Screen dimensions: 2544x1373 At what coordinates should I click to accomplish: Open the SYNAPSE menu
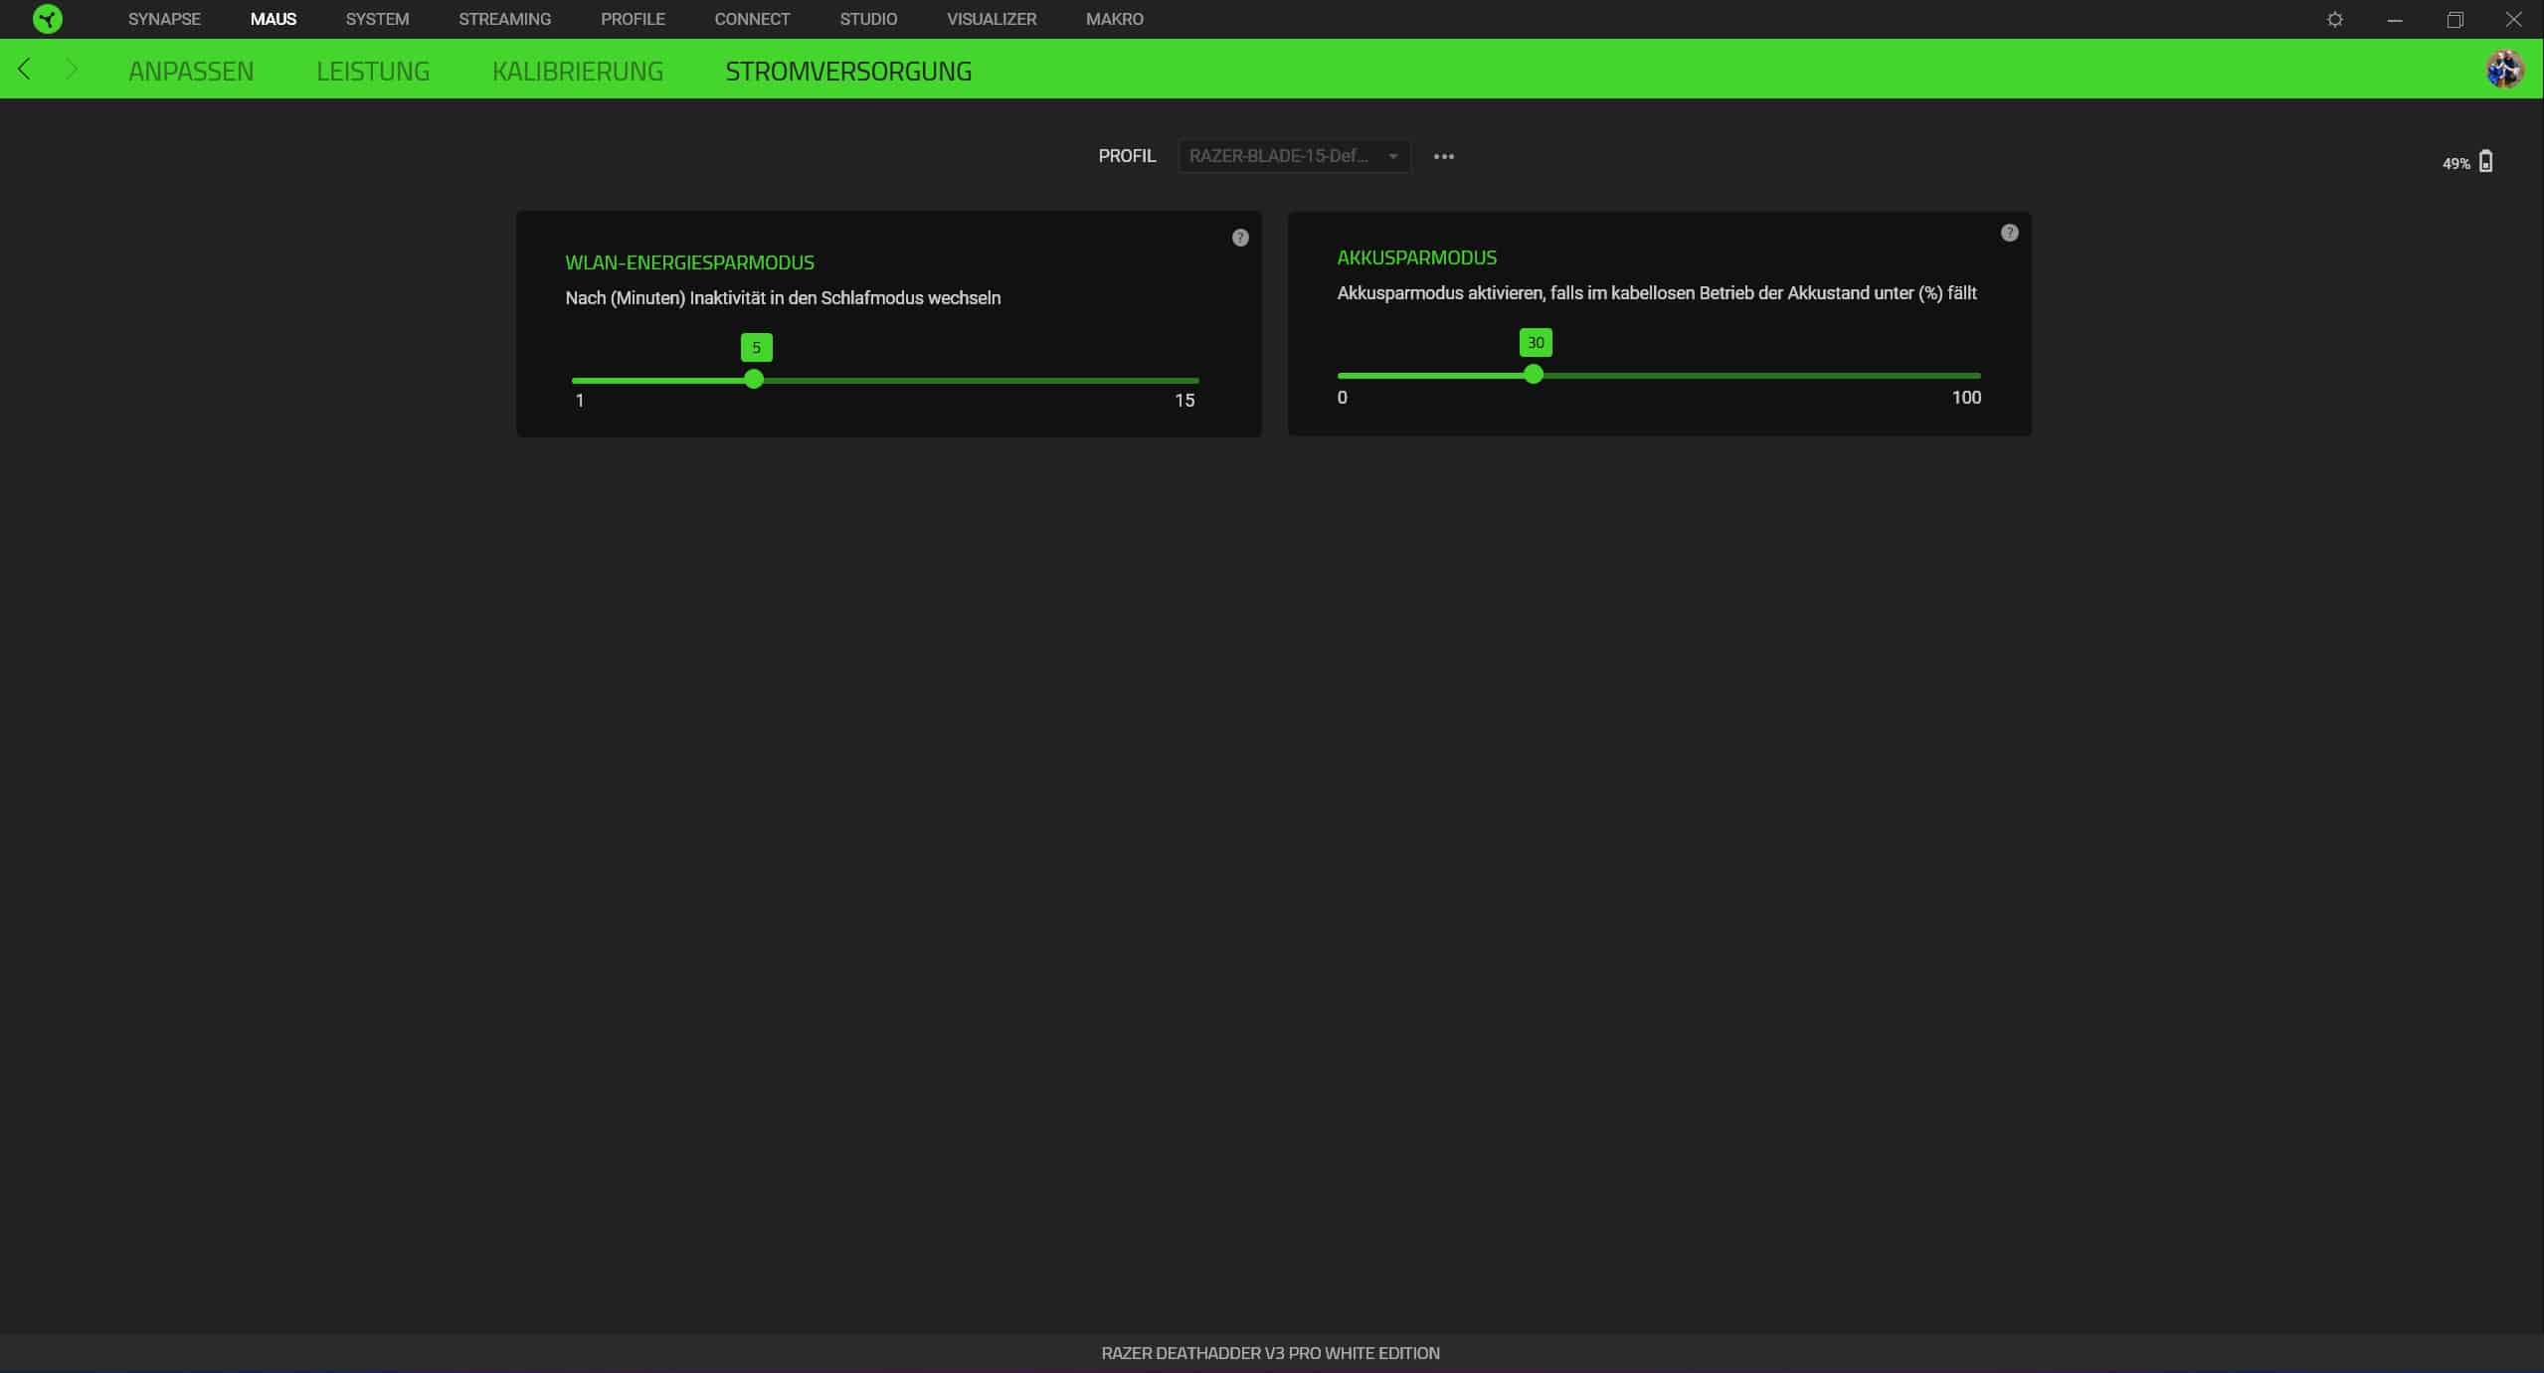point(164,19)
